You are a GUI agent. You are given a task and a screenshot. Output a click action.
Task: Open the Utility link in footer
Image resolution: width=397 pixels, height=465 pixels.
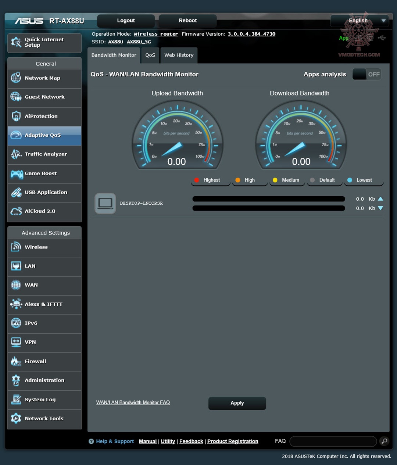[x=168, y=441]
